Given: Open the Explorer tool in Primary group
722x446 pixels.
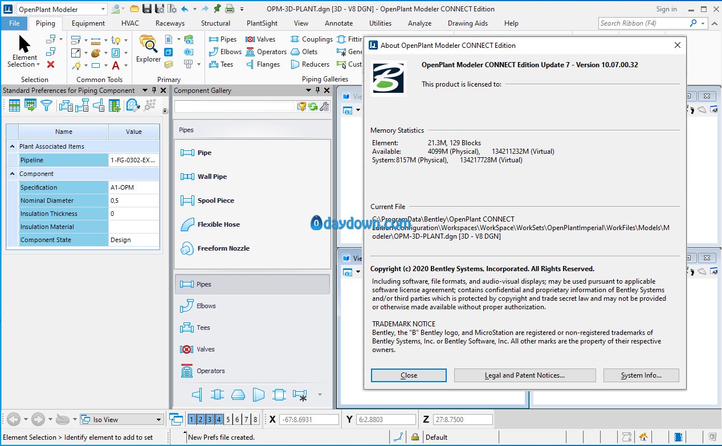Looking at the screenshot, I should click(148, 48).
